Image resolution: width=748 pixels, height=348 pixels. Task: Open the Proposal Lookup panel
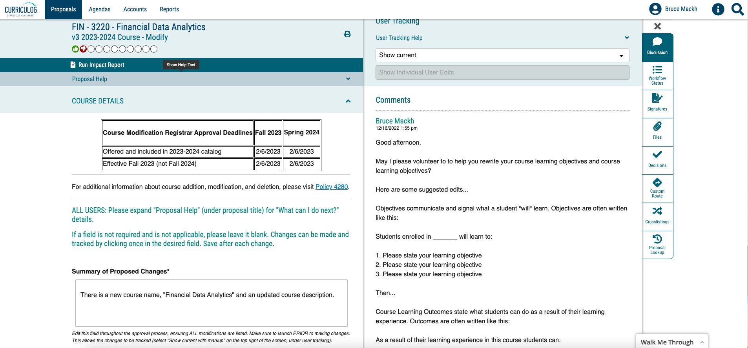pos(657,245)
